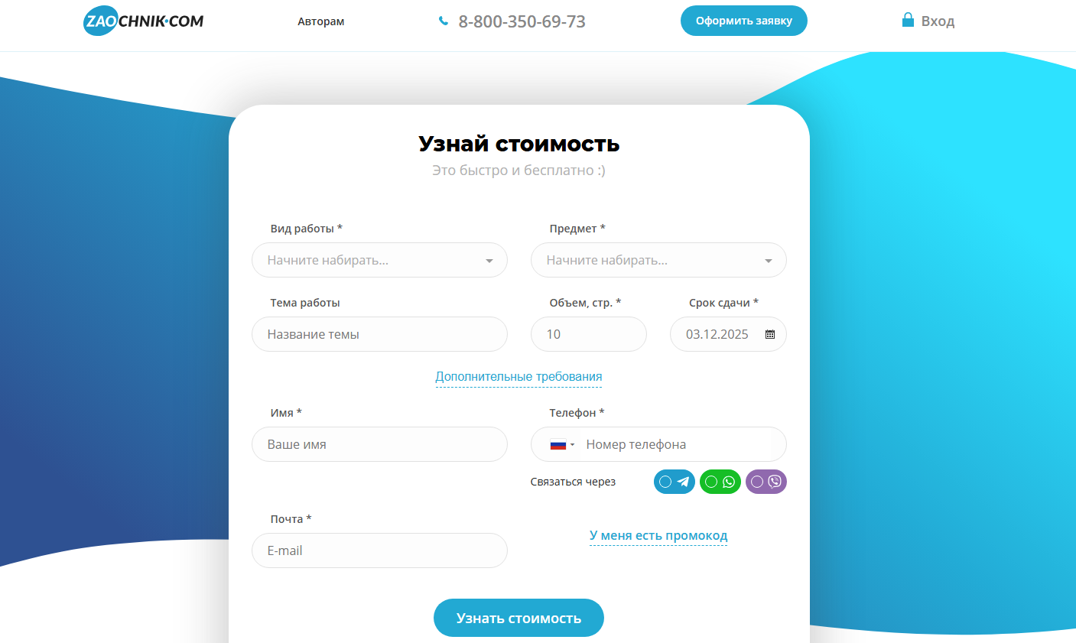The height and width of the screenshot is (643, 1076).
Task: Expand Дополнительные требования link
Action: pos(518,376)
